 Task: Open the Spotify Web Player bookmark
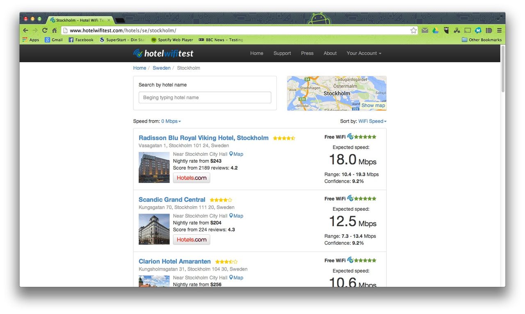pyautogui.click(x=172, y=40)
